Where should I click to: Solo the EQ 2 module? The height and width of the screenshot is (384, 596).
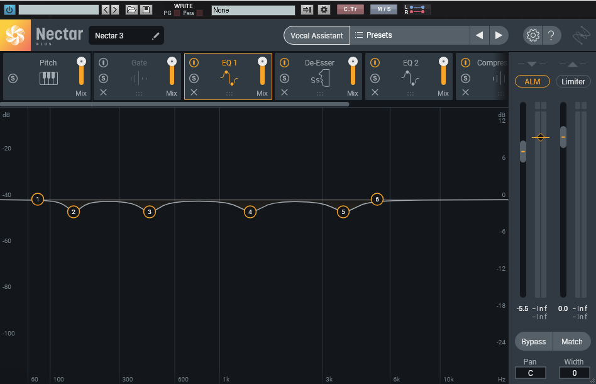(x=375, y=79)
